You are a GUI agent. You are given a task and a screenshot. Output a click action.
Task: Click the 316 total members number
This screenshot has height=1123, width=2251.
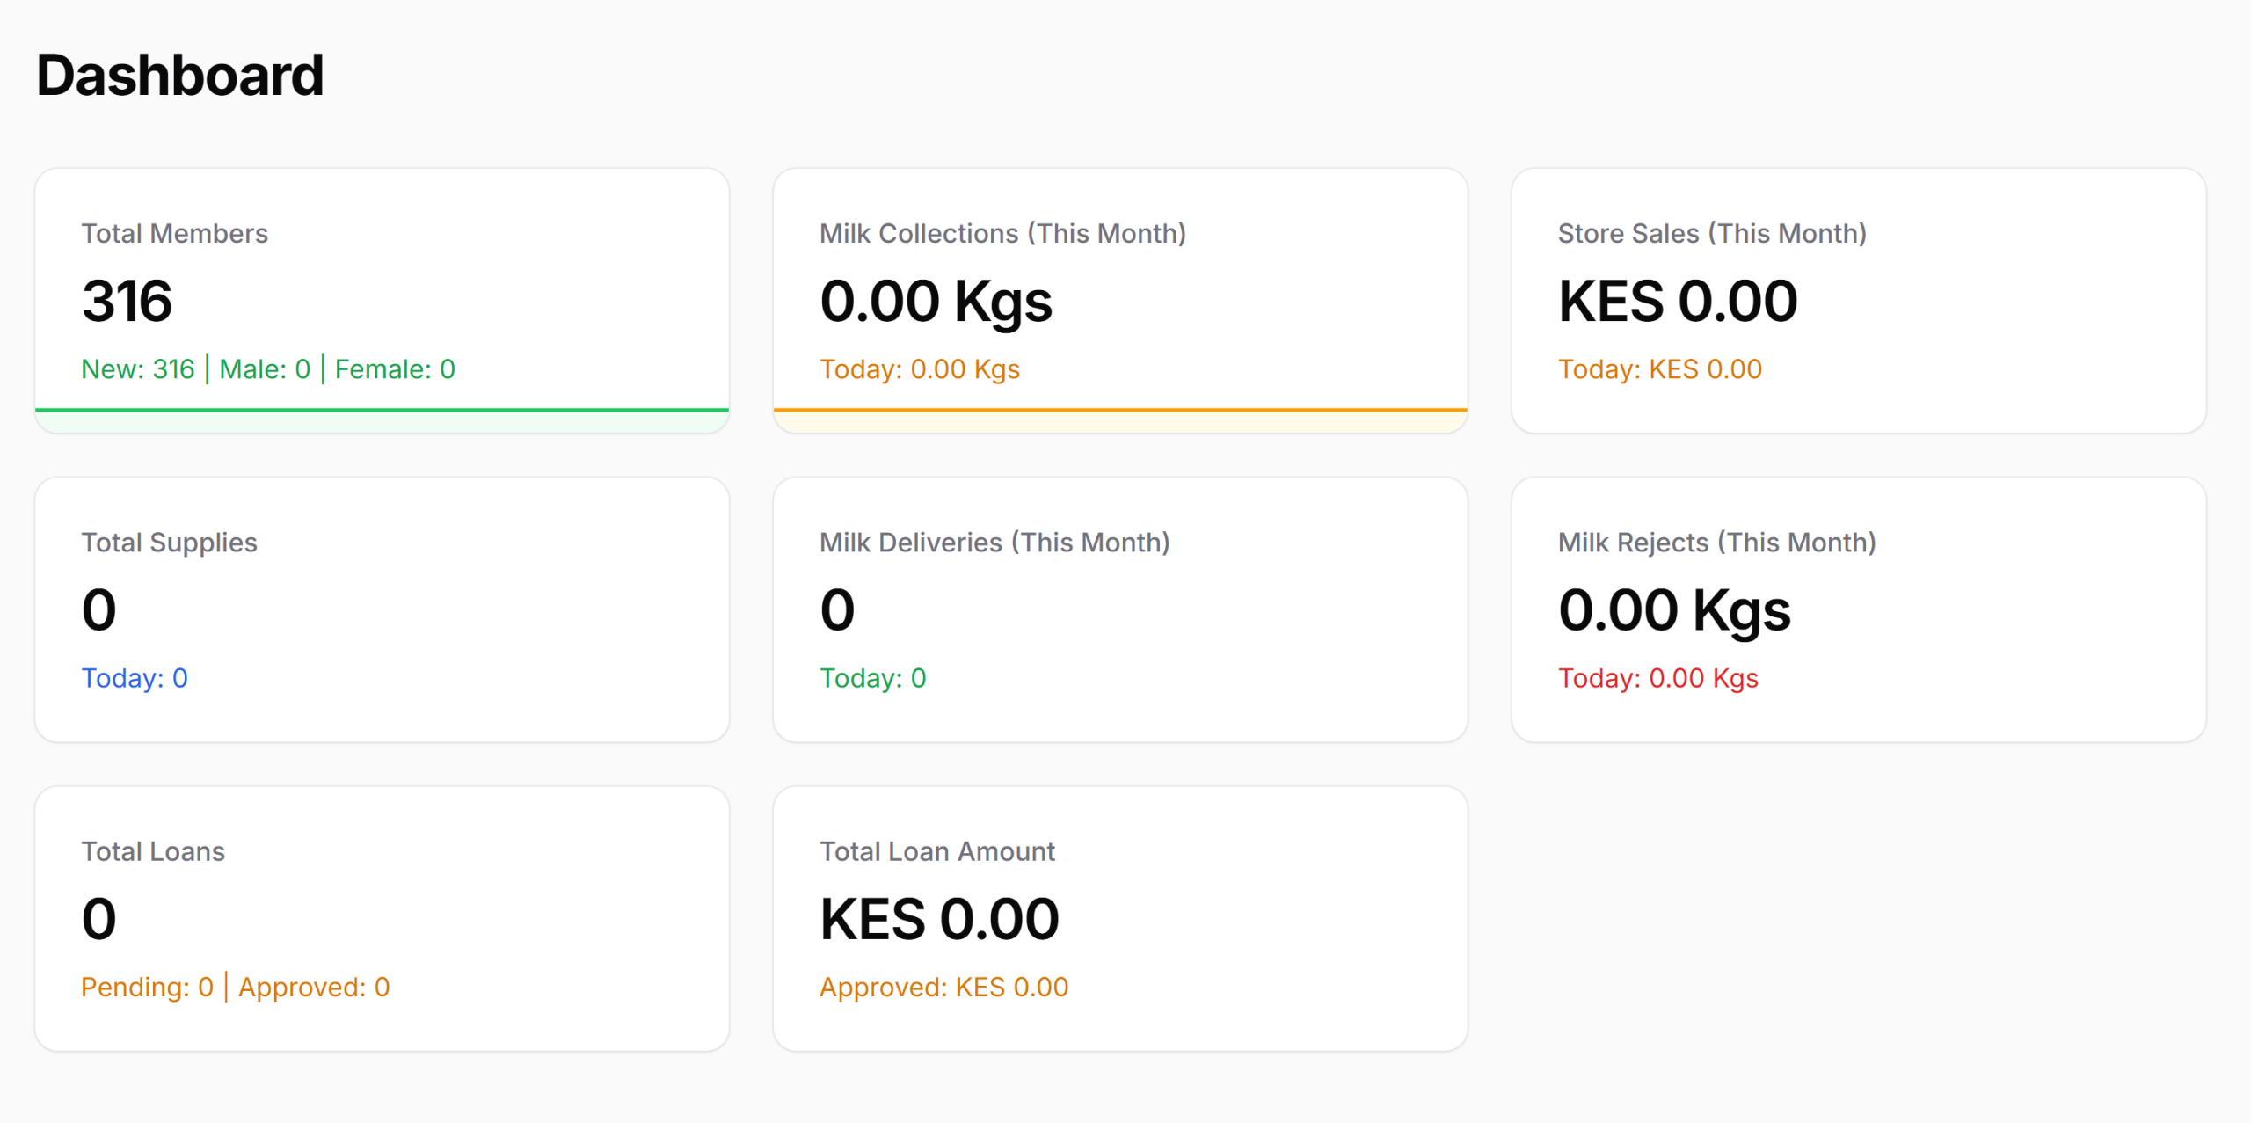click(x=127, y=301)
